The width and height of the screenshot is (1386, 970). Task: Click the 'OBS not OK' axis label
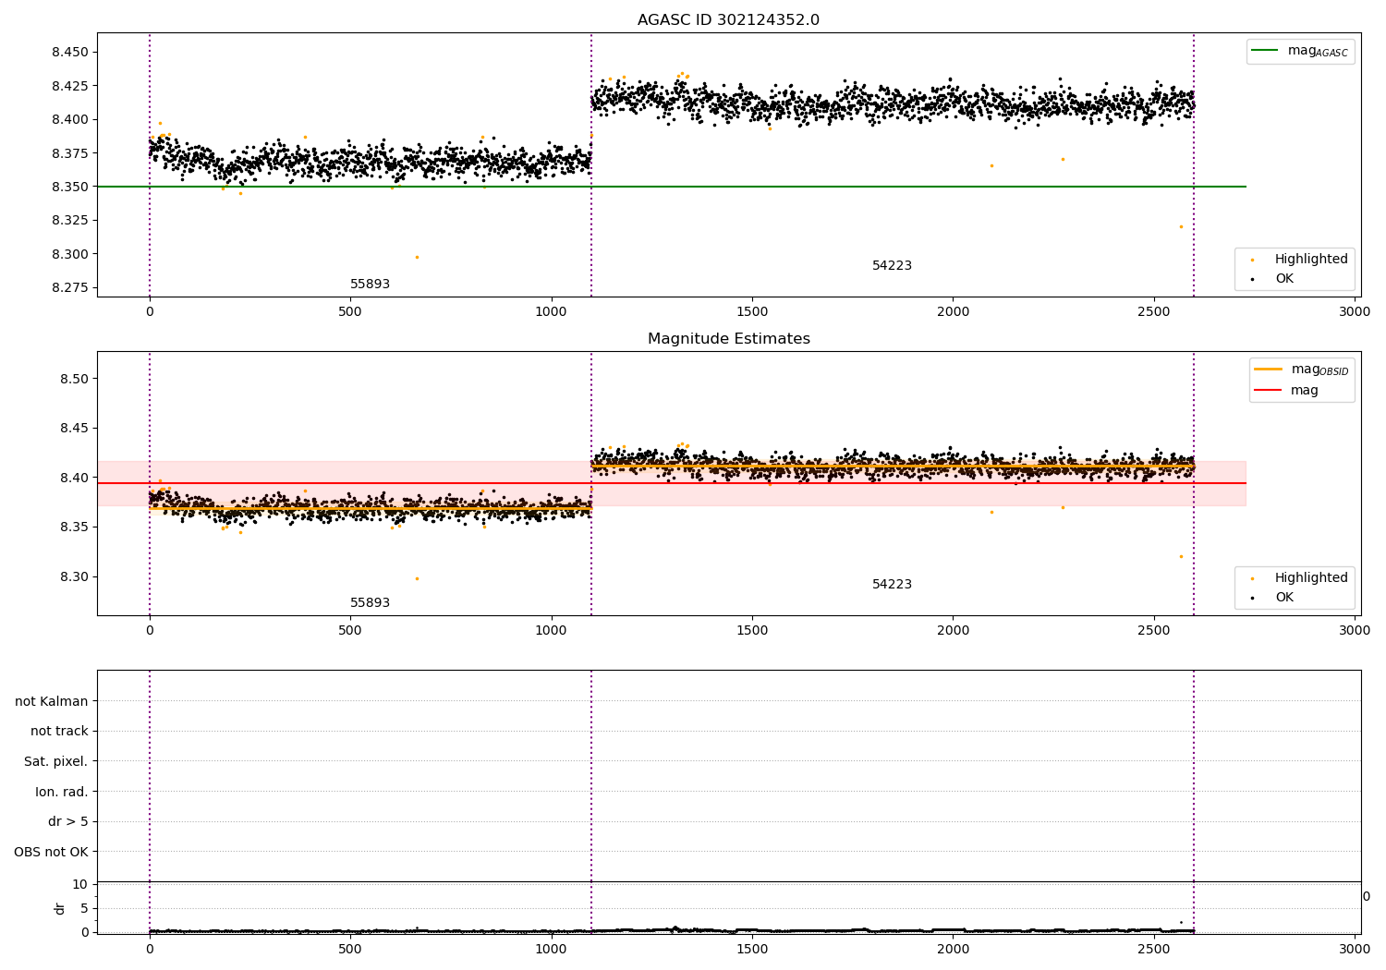point(51,852)
